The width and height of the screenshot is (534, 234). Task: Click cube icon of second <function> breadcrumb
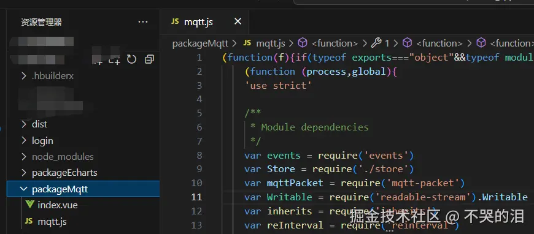tap(408, 43)
